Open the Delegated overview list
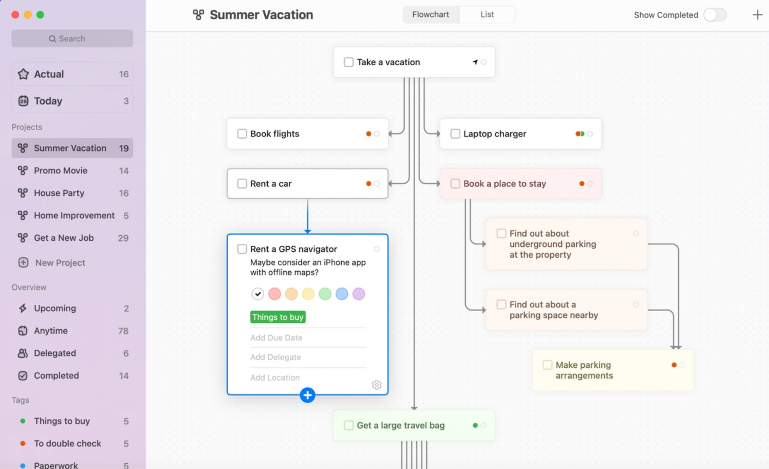The height and width of the screenshot is (469, 769). pos(72,353)
